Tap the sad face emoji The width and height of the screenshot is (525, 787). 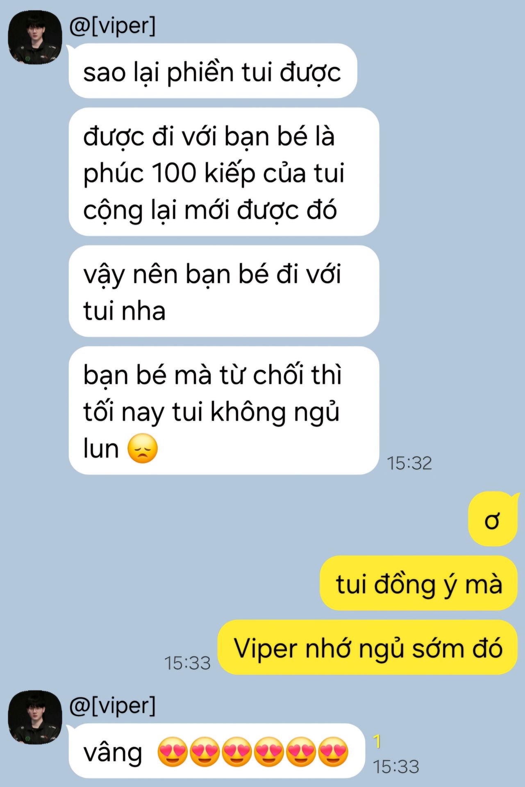[142, 448]
